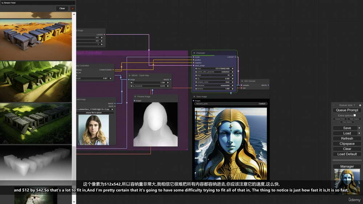Click View History button
The height and width of the screenshot is (204, 363).
347,122
